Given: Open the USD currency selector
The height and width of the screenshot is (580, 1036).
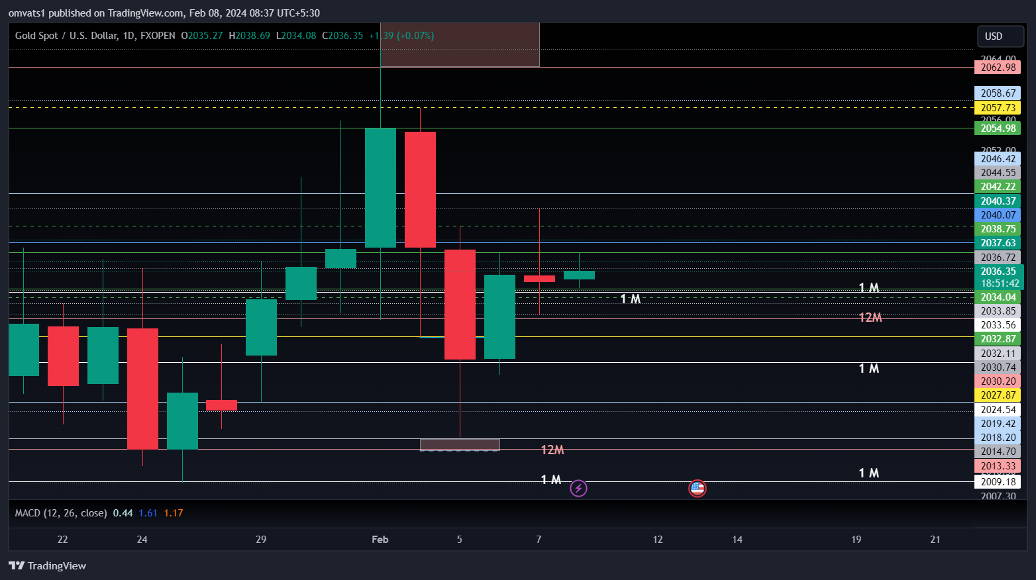Looking at the screenshot, I should tap(1000, 36).
